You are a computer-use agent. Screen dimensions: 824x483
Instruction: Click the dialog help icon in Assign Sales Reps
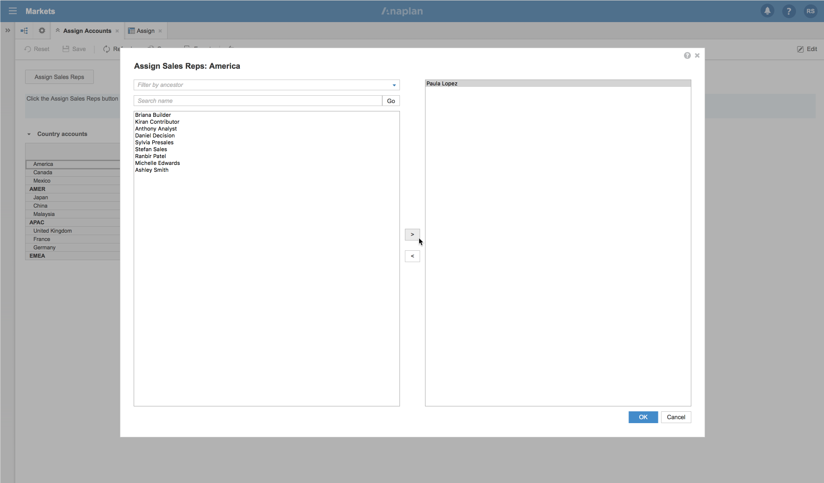(x=687, y=55)
